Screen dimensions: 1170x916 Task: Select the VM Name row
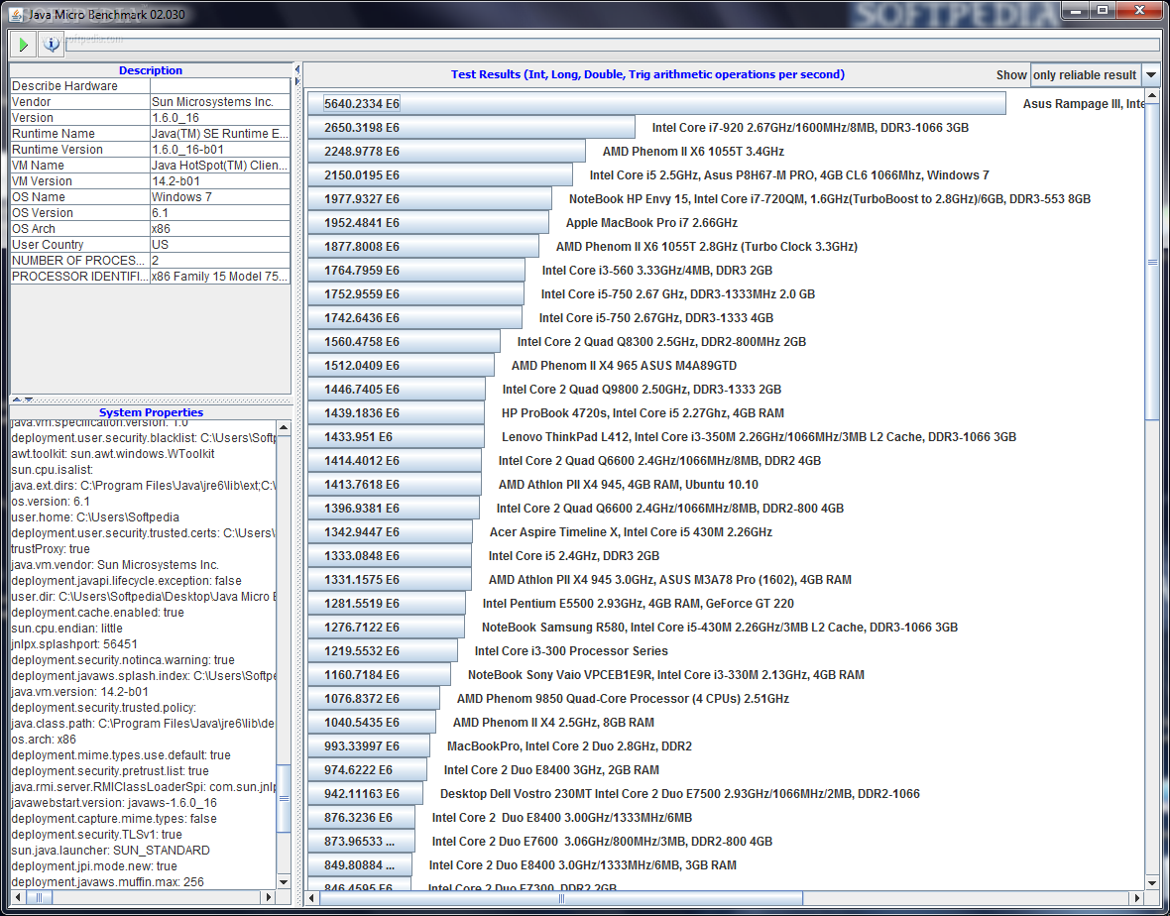pos(150,165)
